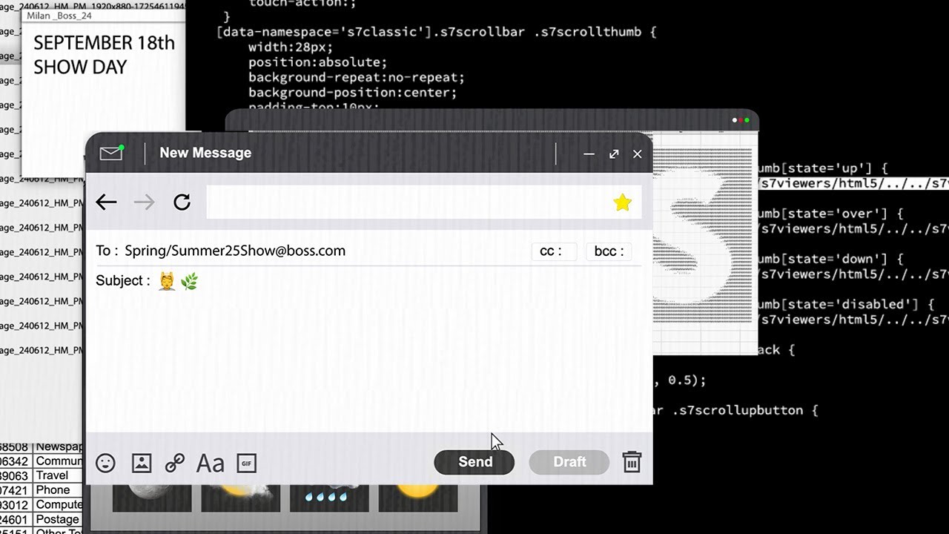Expand the New Message window

tap(614, 154)
